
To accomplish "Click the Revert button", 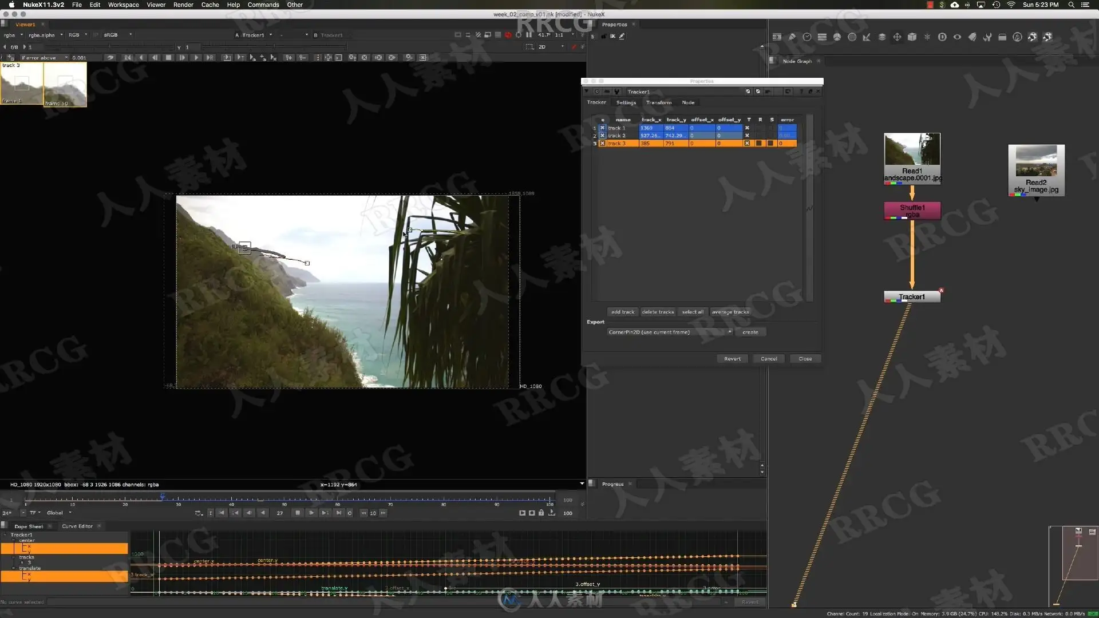I will point(732,359).
